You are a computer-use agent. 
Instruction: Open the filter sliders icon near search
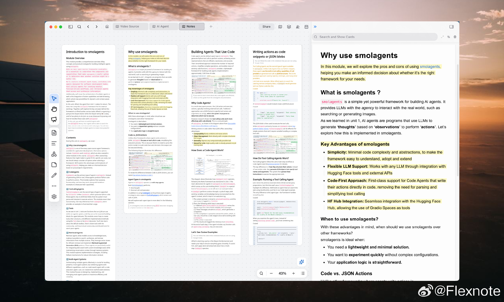[449, 37]
